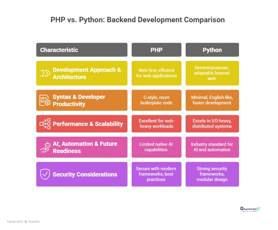Select the yellow Development Approach row band

(x=82, y=73)
